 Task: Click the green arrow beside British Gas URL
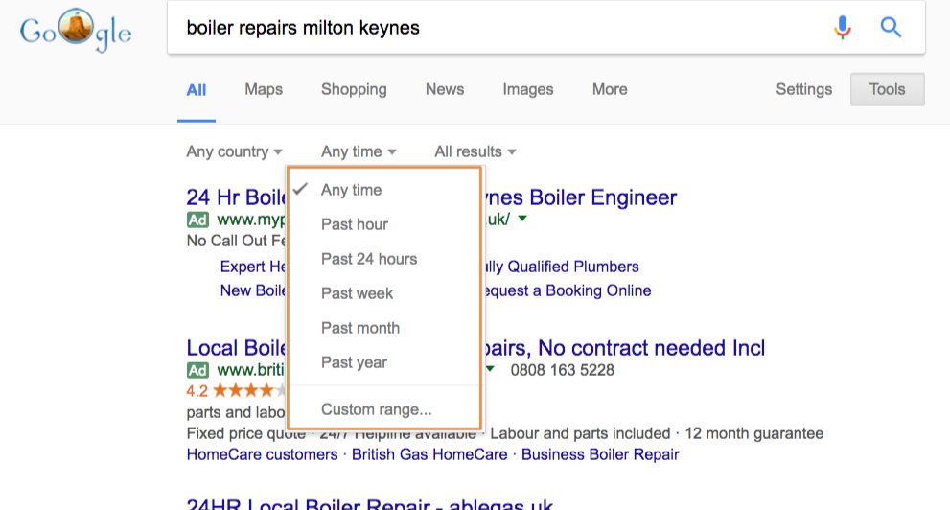tap(490, 369)
